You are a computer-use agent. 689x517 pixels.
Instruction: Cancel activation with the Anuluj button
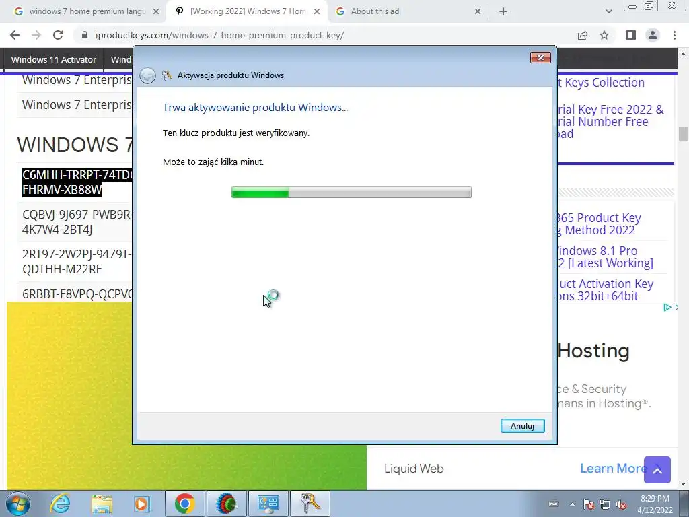point(522,425)
